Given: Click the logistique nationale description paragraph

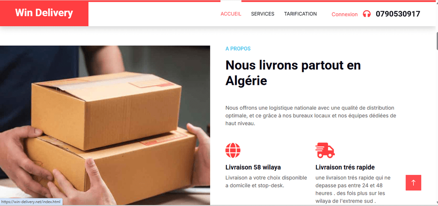Looking at the screenshot, I should click(x=311, y=116).
